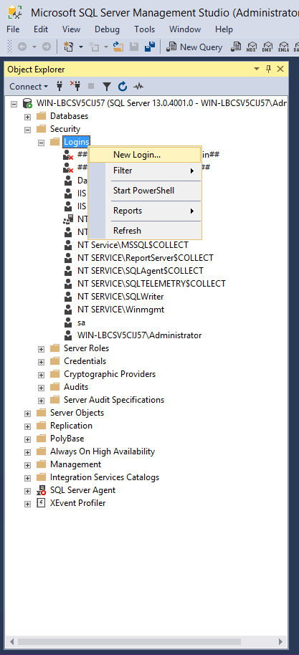299x655 pixels.
Task: Choose Start PowerShell in context menu
Action: [x=145, y=191]
